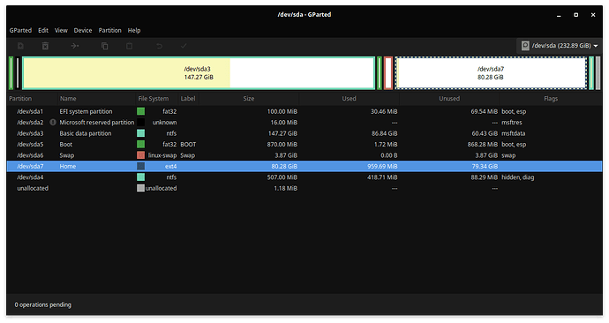Click the 'hidden, diag' flags cell
609x323 pixels.
(x=518, y=177)
